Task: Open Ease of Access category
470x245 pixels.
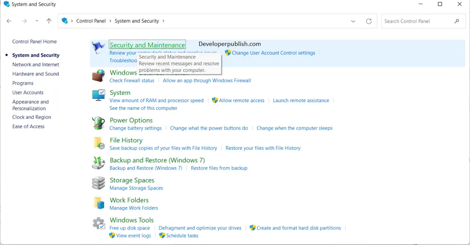Action: coord(28,126)
